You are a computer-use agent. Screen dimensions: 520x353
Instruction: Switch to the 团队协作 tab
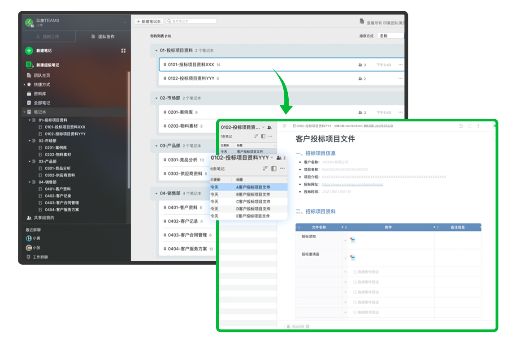pyautogui.click(x=103, y=36)
